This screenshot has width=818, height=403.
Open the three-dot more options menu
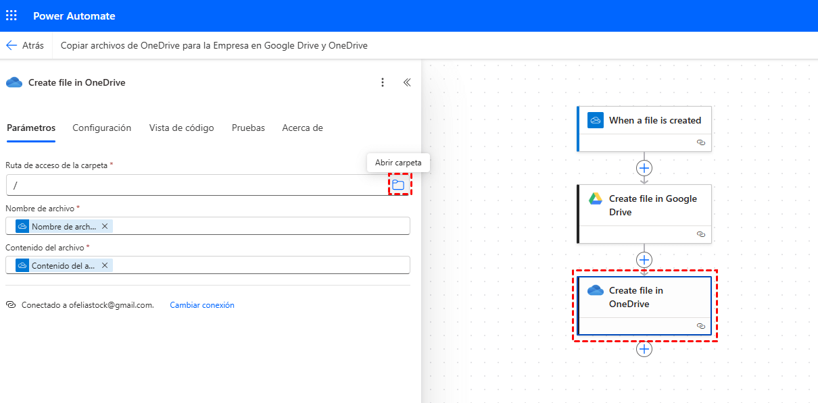383,82
